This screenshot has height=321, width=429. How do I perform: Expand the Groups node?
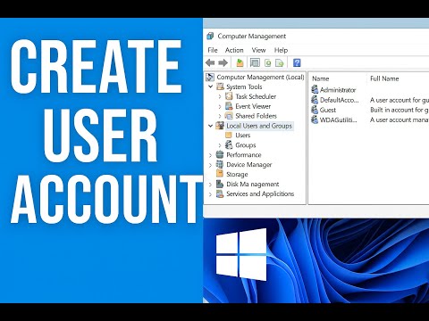coord(220,145)
